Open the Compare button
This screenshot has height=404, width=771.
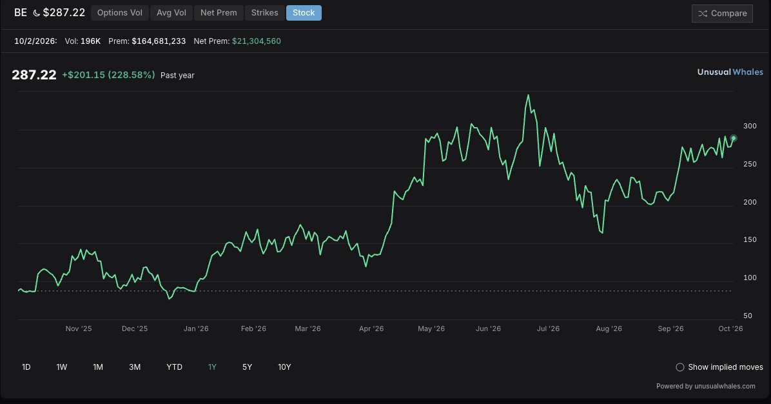pyautogui.click(x=722, y=14)
